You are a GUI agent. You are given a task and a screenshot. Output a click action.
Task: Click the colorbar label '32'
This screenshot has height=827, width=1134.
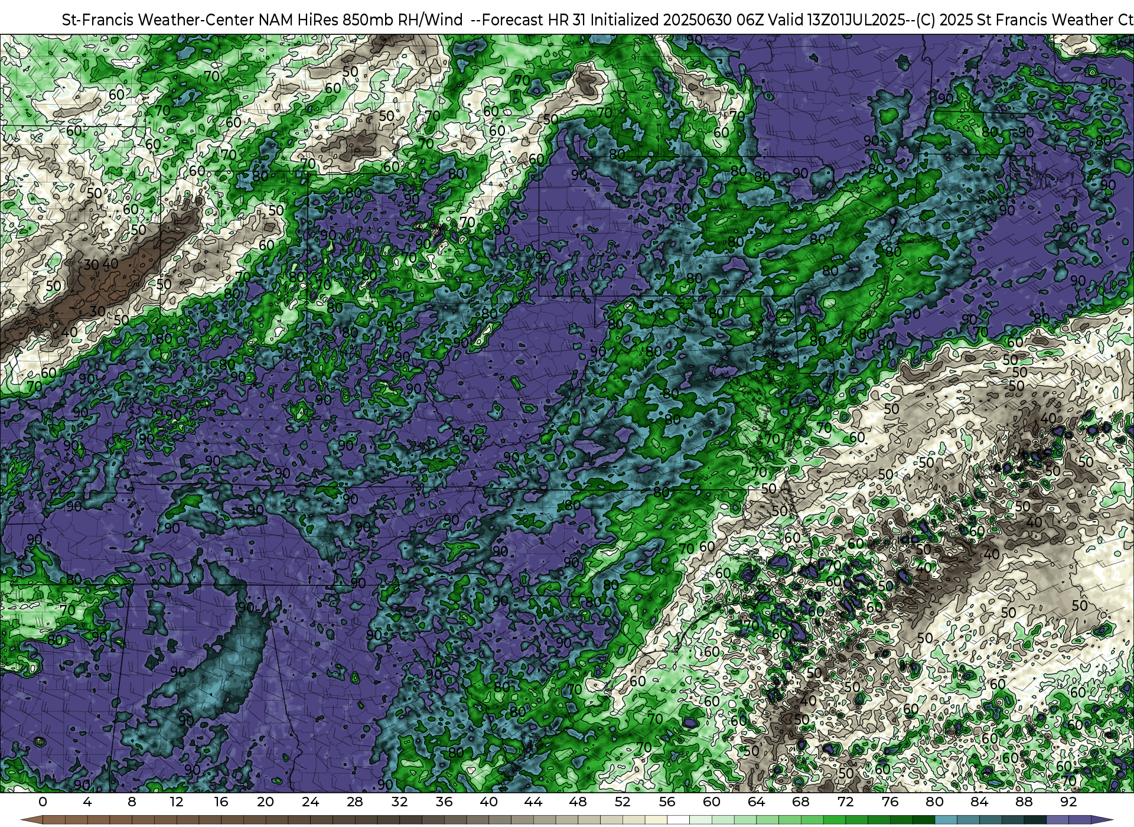pos(399,802)
